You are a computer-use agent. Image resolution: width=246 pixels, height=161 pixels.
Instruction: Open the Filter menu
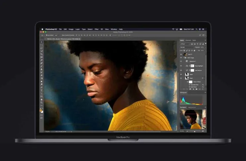(x=96, y=29)
